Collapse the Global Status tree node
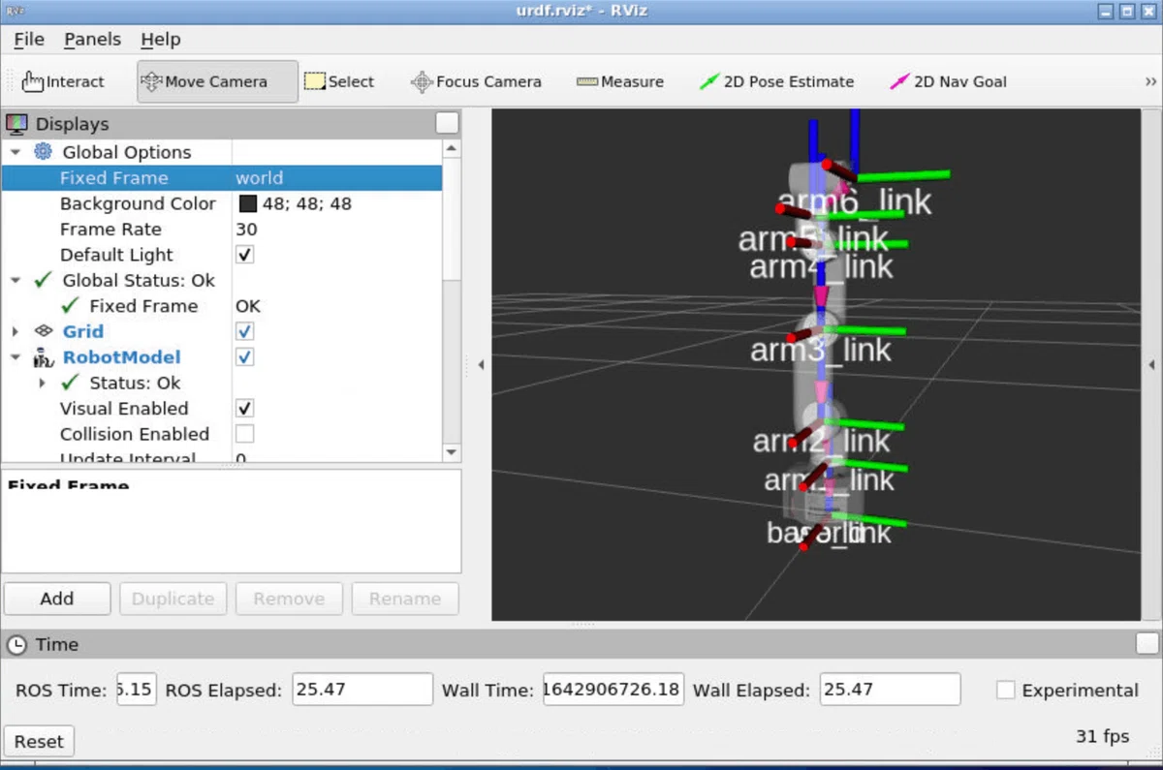The height and width of the screenshot is (770, 1163). tap(16, 281)
